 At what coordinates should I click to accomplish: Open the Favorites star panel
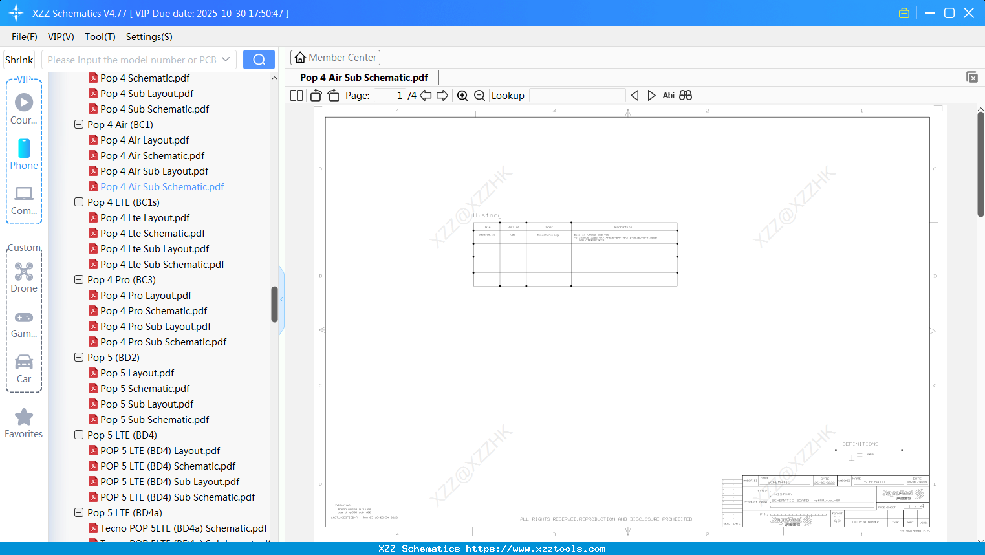24,422
